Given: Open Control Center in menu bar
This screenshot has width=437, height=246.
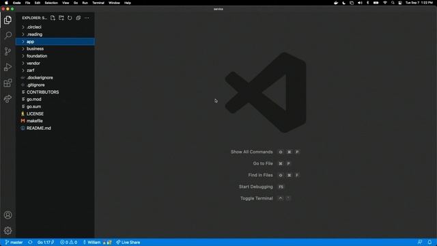Looking at the screenshot, I should pyautogui.click(x=400, y=3).
